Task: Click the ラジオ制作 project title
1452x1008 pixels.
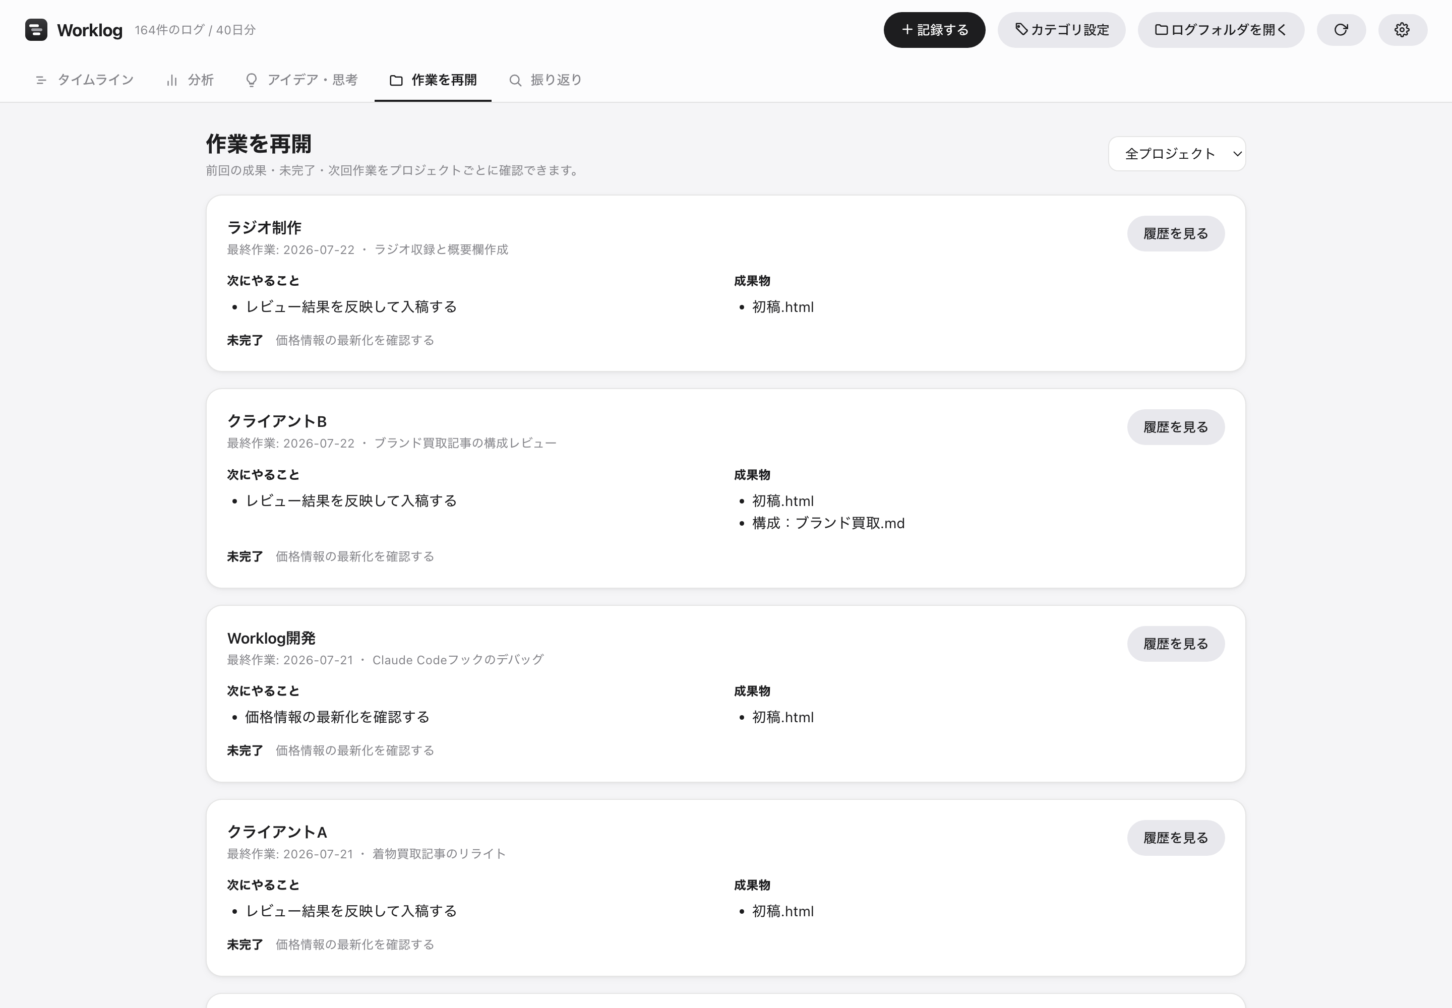Action: pos(264,227)
